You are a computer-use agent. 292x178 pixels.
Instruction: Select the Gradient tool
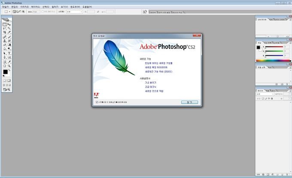[9, 45]
